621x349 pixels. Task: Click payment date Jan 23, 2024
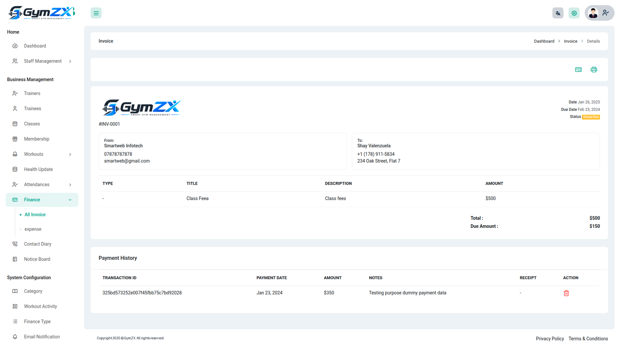(269, 293)
